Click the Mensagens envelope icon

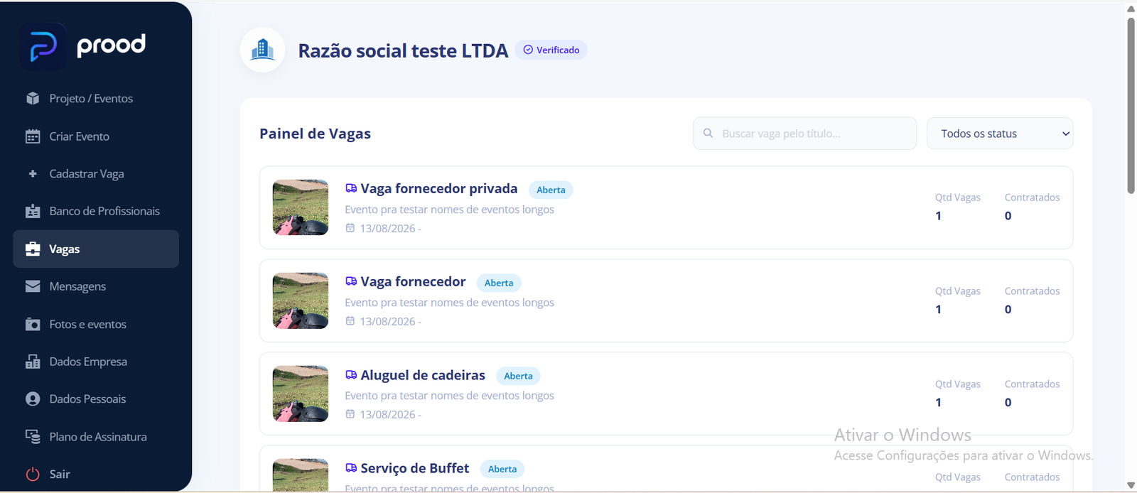[33, 286]
